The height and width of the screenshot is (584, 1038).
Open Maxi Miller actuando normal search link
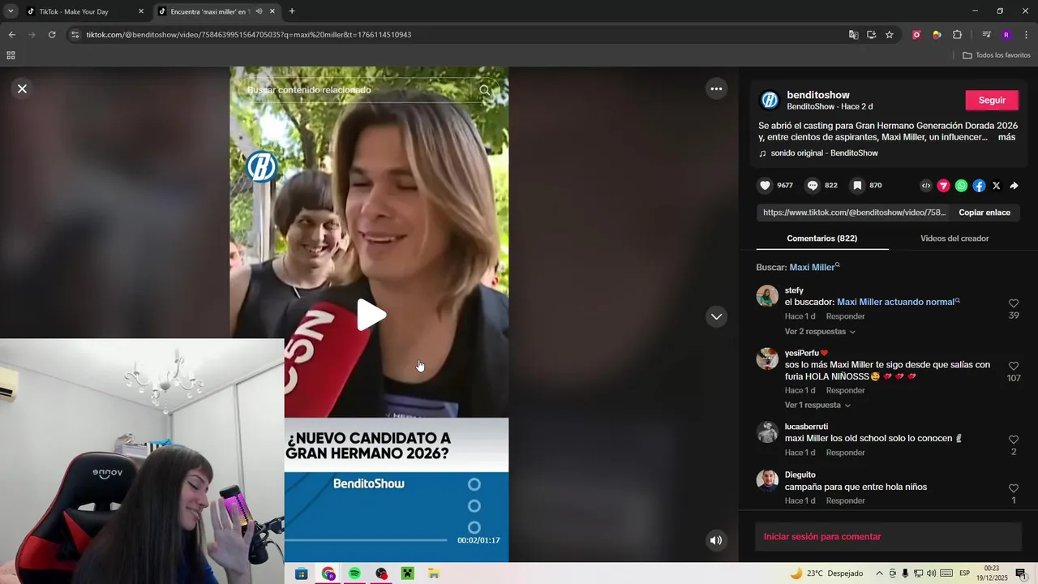(898, 302)
